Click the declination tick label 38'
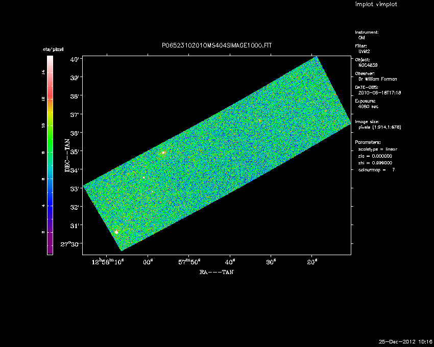The image size is (434, 347). click(x=75, y=96)
